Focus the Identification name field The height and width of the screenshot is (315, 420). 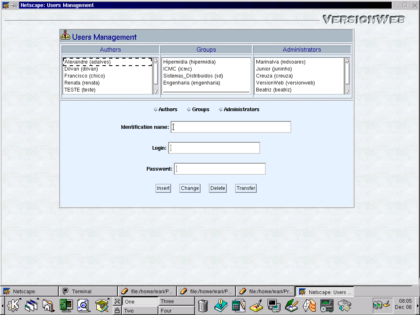(231, 127)
